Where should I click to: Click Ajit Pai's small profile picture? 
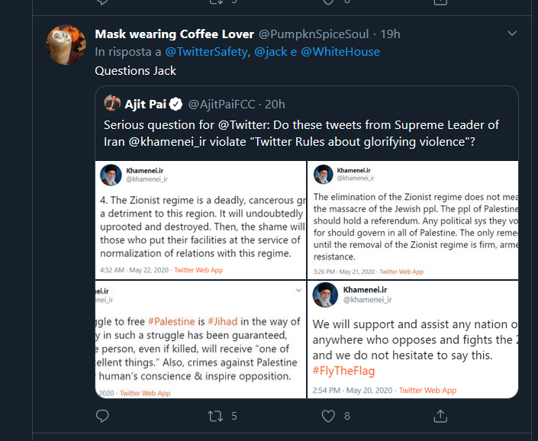coord(112,104)
